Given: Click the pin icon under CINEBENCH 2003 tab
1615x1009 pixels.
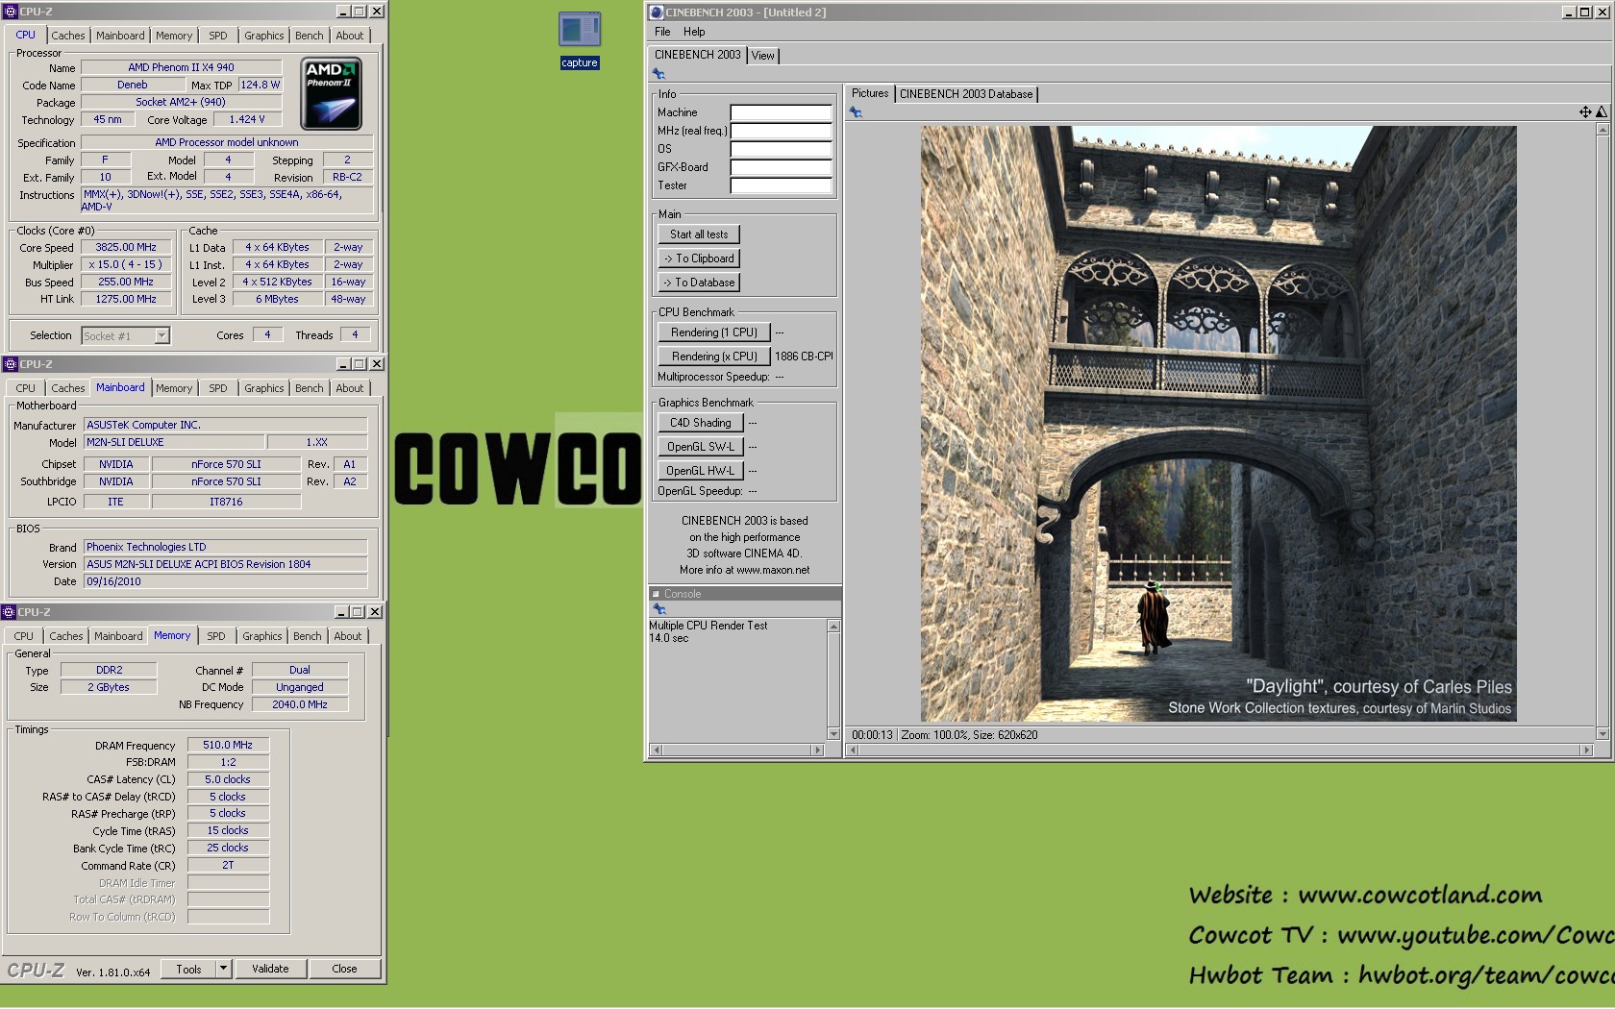Looking at the screenshot, I should tap(658, 74).
